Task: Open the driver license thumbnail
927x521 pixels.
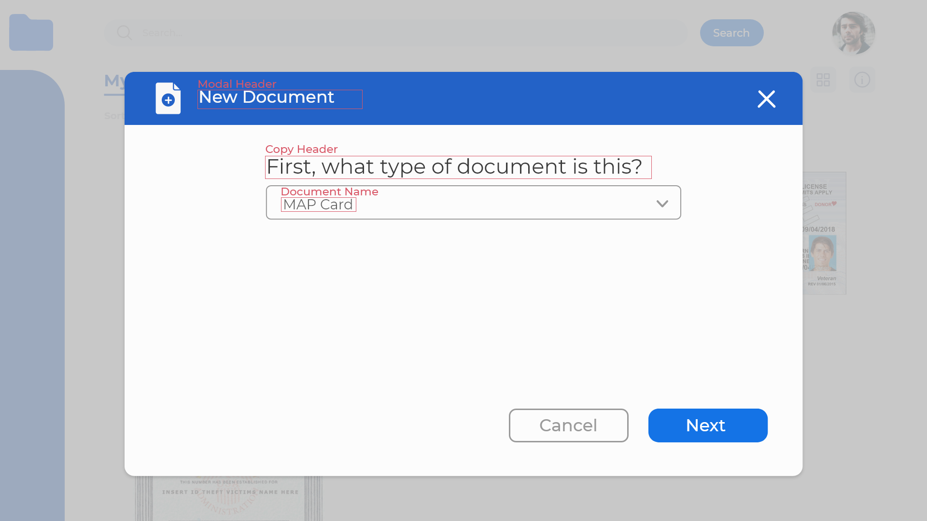Action: click(824, 233)
